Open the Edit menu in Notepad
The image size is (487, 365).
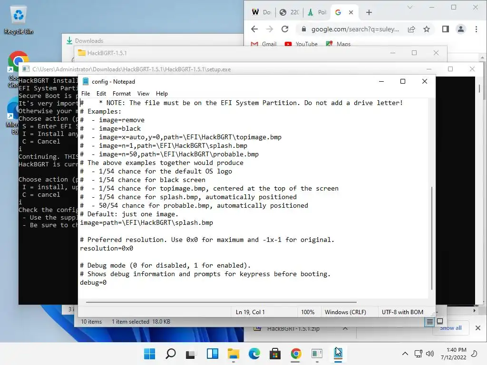coord(101,94)
